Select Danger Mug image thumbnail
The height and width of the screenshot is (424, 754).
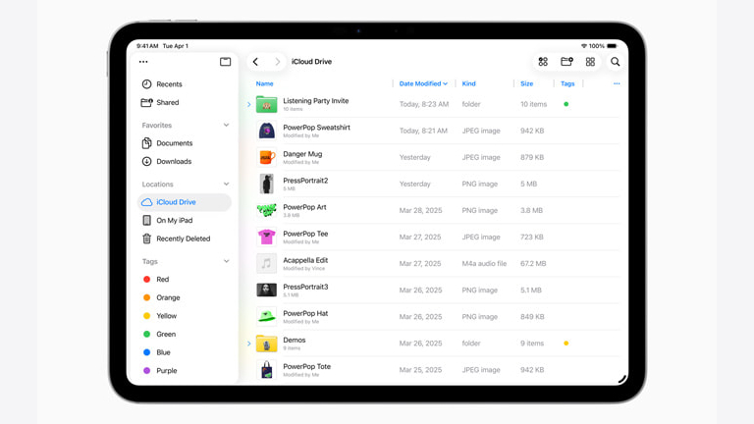tap(266, 157)
